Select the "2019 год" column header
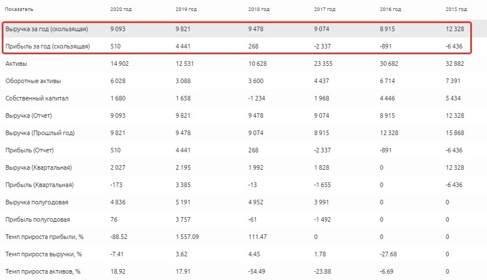The width and height of the screenshot is (487, 280). pos(186,10)
